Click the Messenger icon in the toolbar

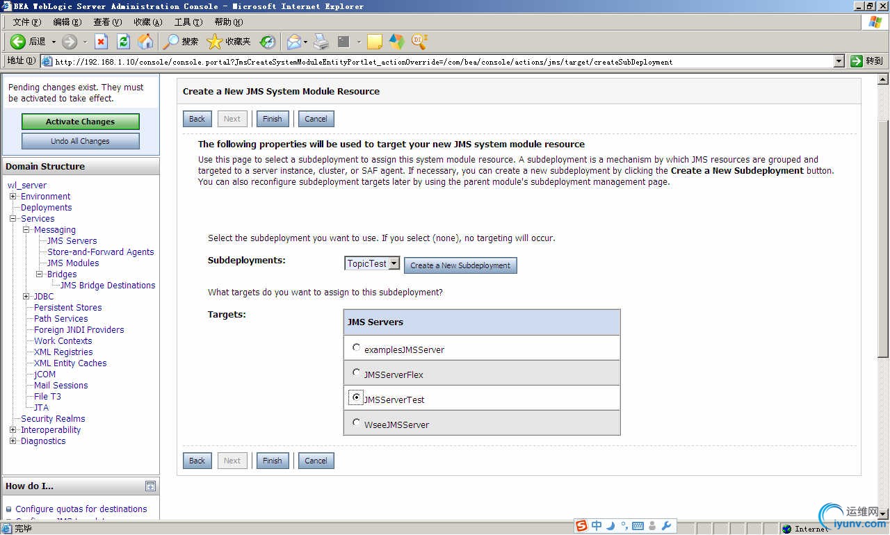[397, 42]
